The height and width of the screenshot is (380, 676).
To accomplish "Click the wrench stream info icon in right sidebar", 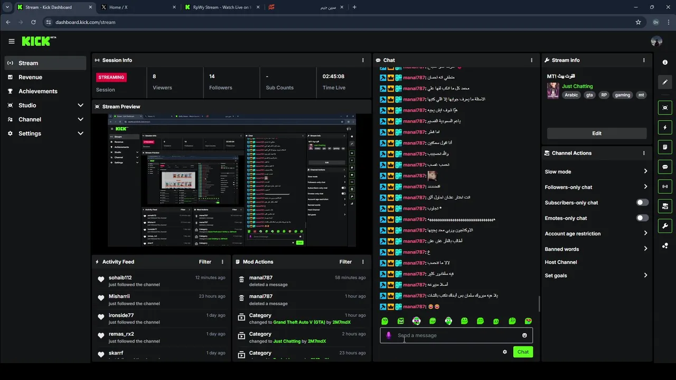I will click(665, 226).
